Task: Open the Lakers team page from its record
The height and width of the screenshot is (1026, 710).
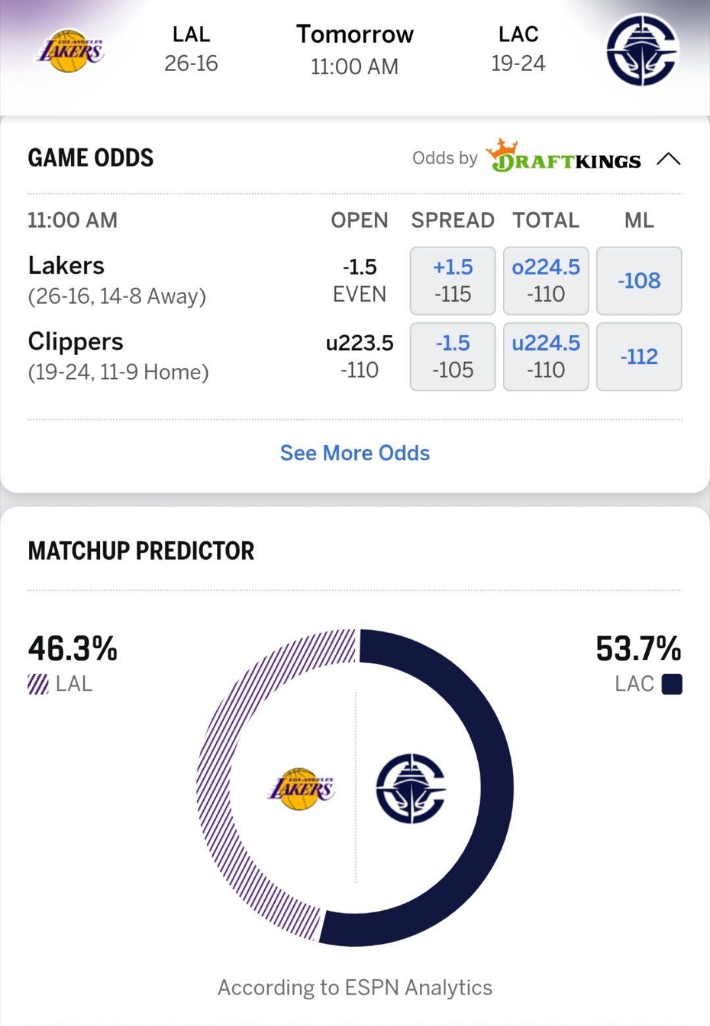Action: coord(116,297)
